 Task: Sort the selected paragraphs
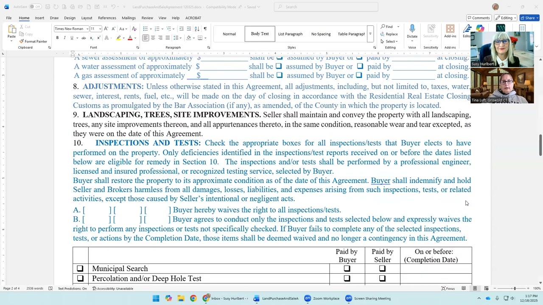click(x=197, y=29)
